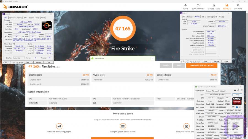Open the Socket #1 selection dropdown

(x=19, y=58)
